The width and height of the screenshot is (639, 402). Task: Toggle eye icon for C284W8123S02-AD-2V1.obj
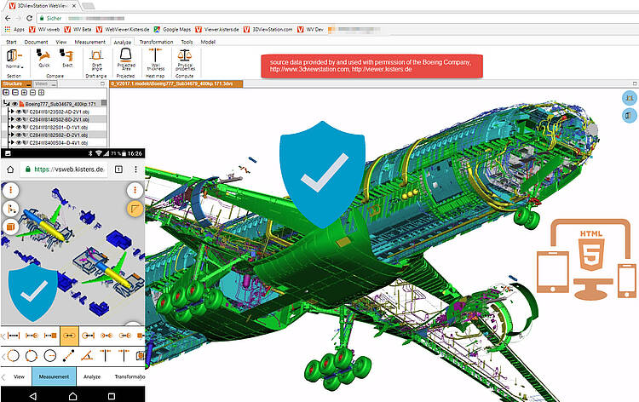point(19,112)
